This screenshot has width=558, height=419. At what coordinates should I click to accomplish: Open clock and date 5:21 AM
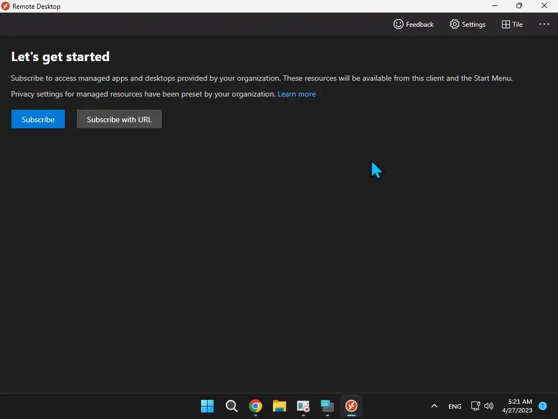(517, 406)
